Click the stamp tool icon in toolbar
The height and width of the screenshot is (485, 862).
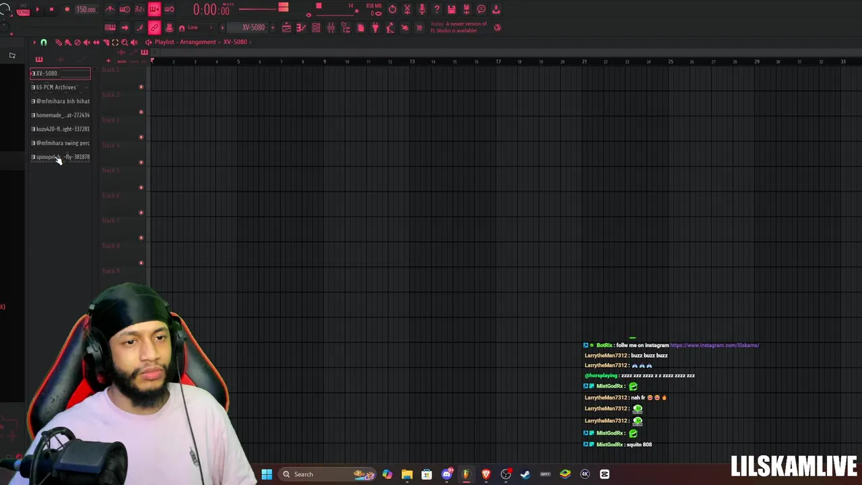tap(169, 28)
